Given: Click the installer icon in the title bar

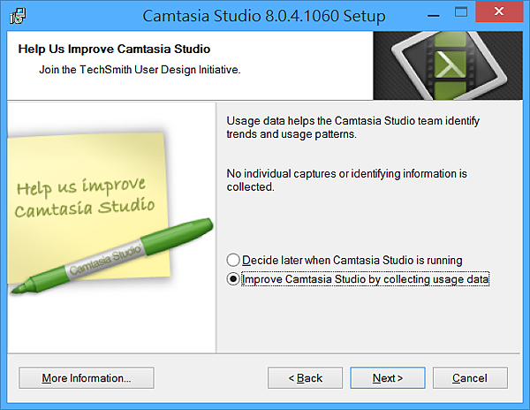Looking at the screenshot, I should pyautogui.click(x=18, y=16).
